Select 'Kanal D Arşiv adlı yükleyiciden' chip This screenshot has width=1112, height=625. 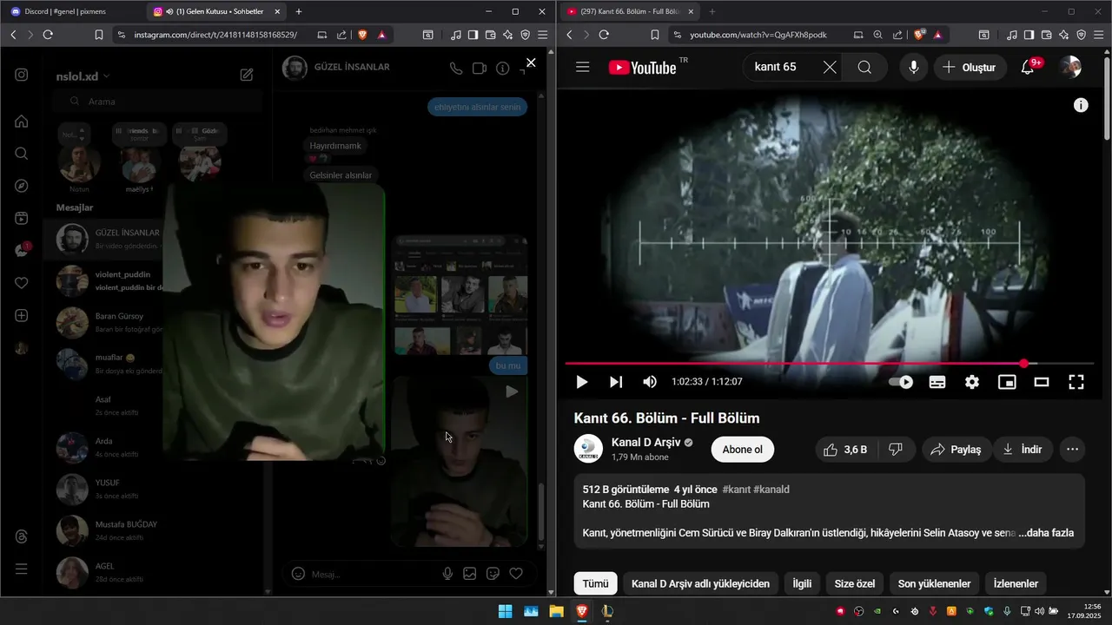point(700,584)
